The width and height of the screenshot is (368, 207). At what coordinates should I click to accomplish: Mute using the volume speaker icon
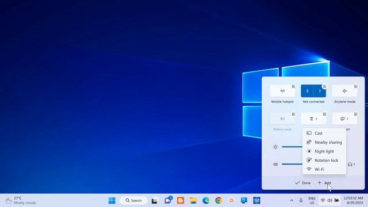coord(275,164)
